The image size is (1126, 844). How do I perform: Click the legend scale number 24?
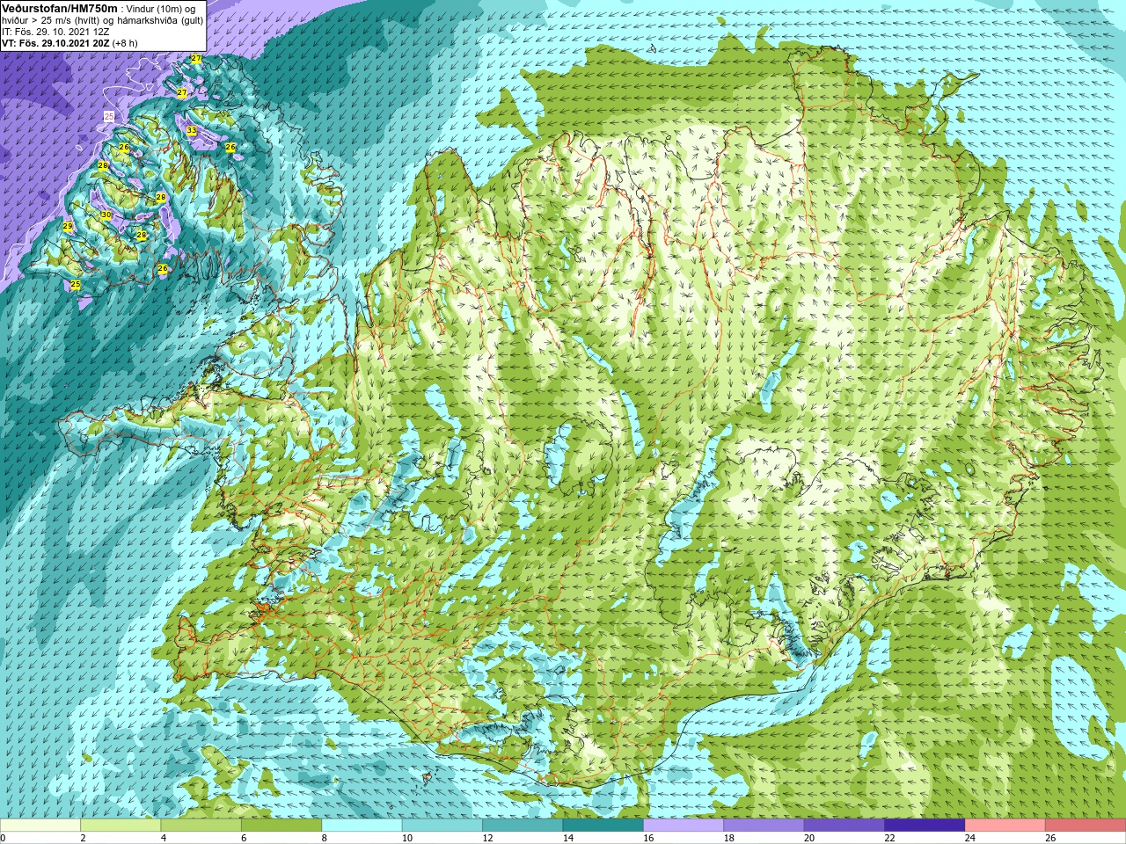tap(970, 838)
